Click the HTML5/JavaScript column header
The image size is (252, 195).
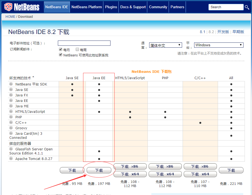coord(130,78)
